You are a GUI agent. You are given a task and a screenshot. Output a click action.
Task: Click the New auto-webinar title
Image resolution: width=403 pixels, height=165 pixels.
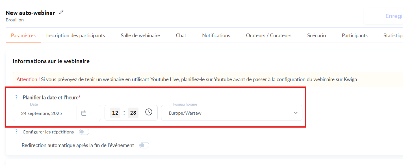point(30,13)
